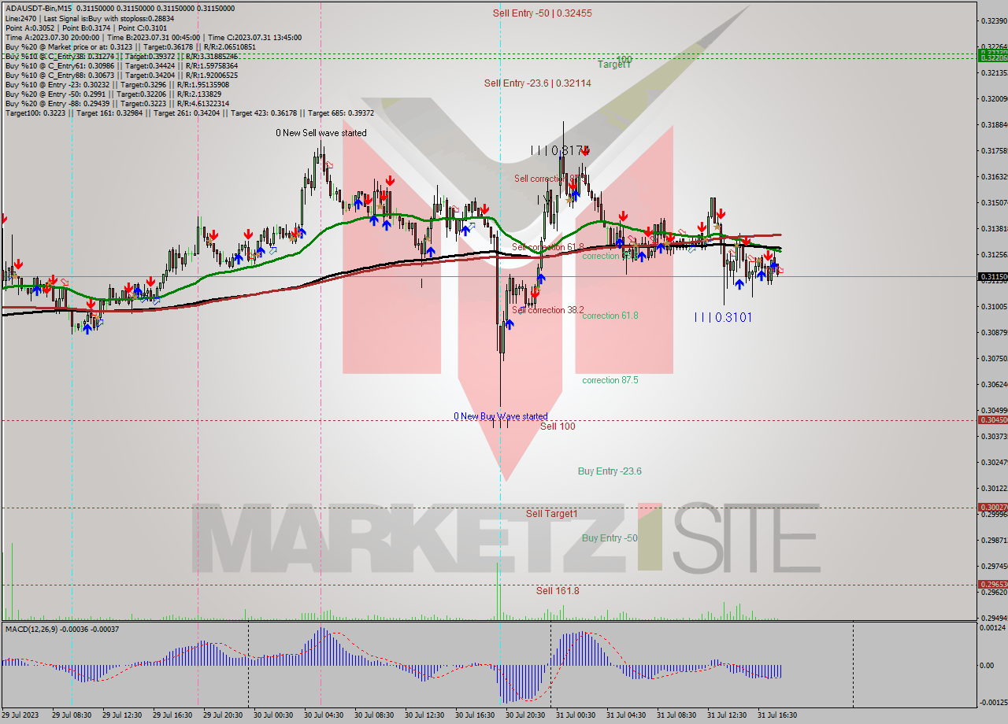Screen dimensions: 1008x724
Task: Click the MACD(12,26,9) indicator title
Action: coord(62,629)
